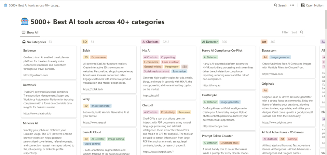Open the Filter option
Image resolution: width=327 pixels, height=155 pixels.
(285, 32)
